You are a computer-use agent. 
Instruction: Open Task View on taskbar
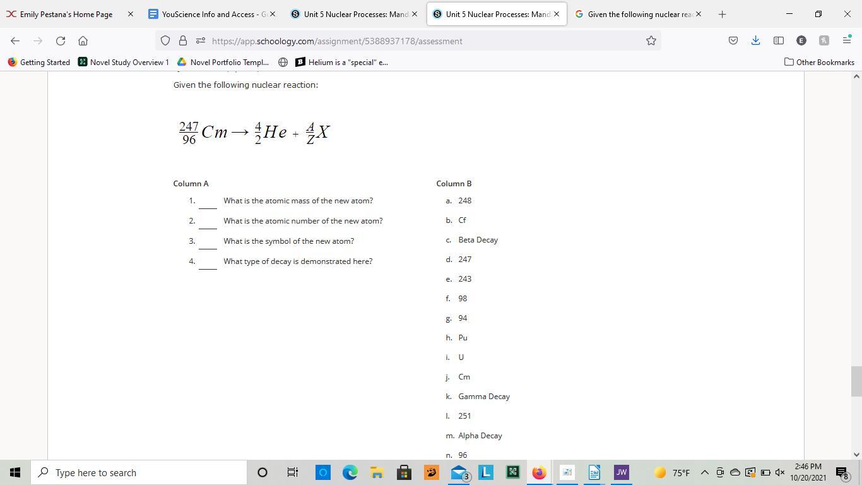click(292, 472)
